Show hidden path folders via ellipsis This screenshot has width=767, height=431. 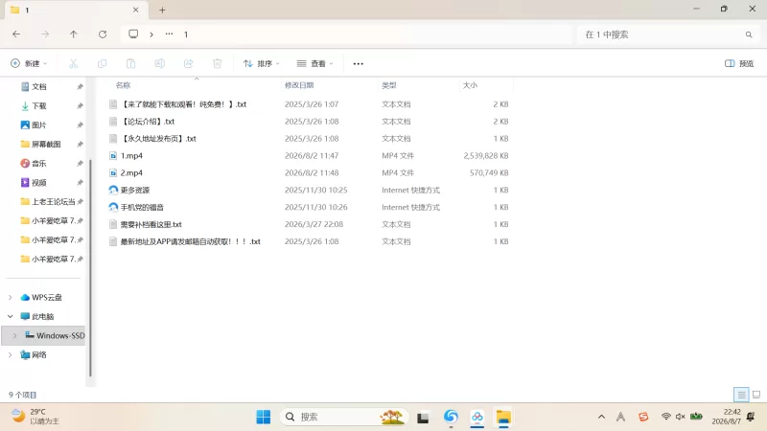170,34
